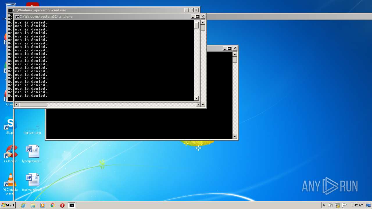Select manvariety.rtf document on desktop
Screen dimensions: 372x209
coord(32,182)
